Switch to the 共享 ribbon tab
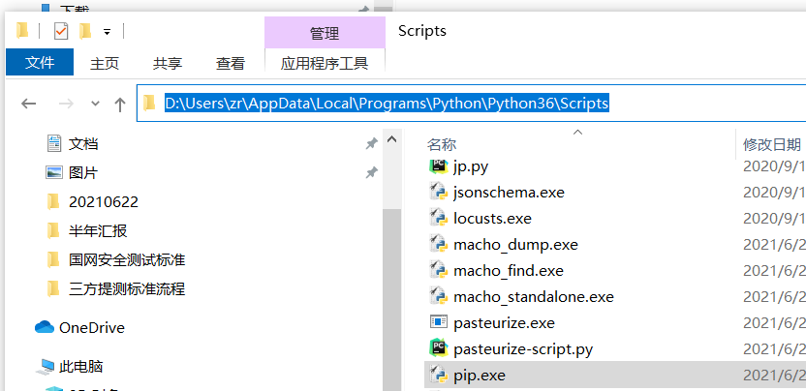The height and width of the screenshot is (391, 806). pyautogui.click(x=167, y=63)
